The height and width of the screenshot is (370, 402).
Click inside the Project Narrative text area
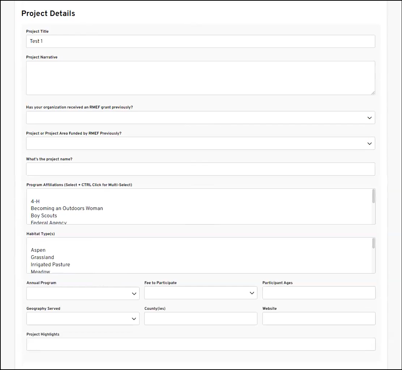(200, 78)
